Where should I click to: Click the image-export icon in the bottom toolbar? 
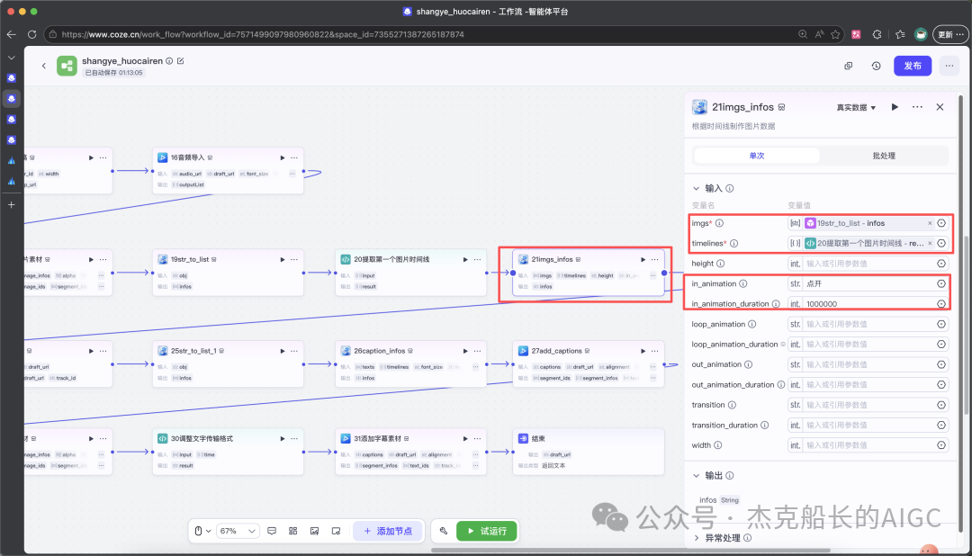pos(314,531)
